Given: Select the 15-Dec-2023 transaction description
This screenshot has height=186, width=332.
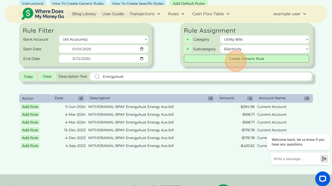Looking at the screenshot, I should point(131,130).
